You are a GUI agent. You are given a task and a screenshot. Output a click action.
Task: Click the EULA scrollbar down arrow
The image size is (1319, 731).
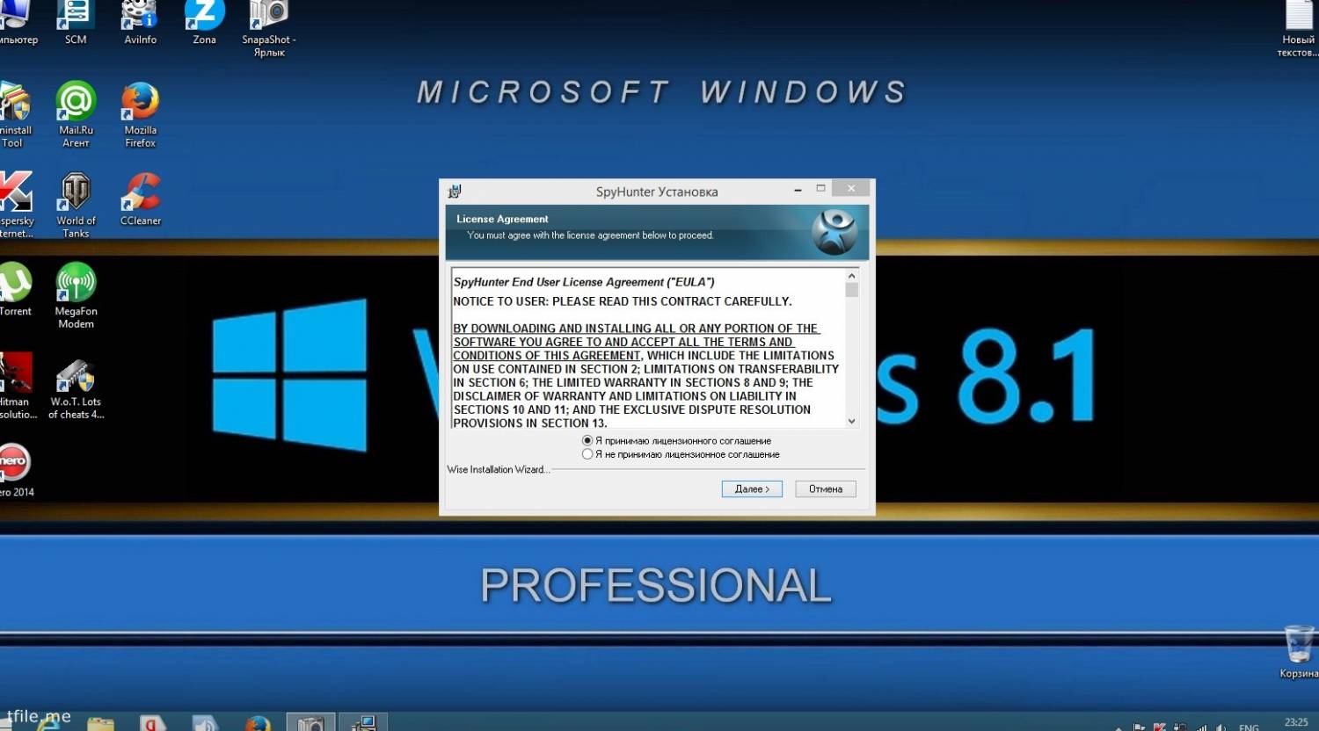[851, 422]
